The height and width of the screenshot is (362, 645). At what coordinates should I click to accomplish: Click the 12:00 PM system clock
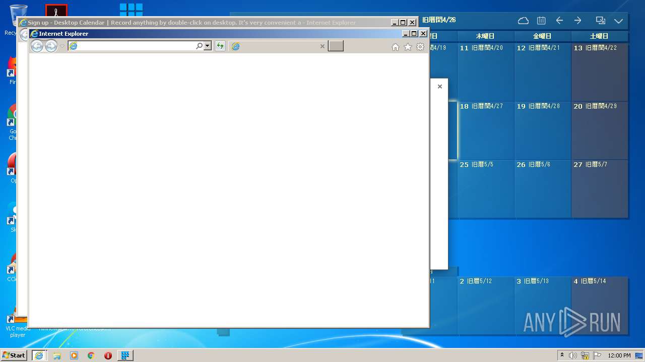(x=619, y=355)
